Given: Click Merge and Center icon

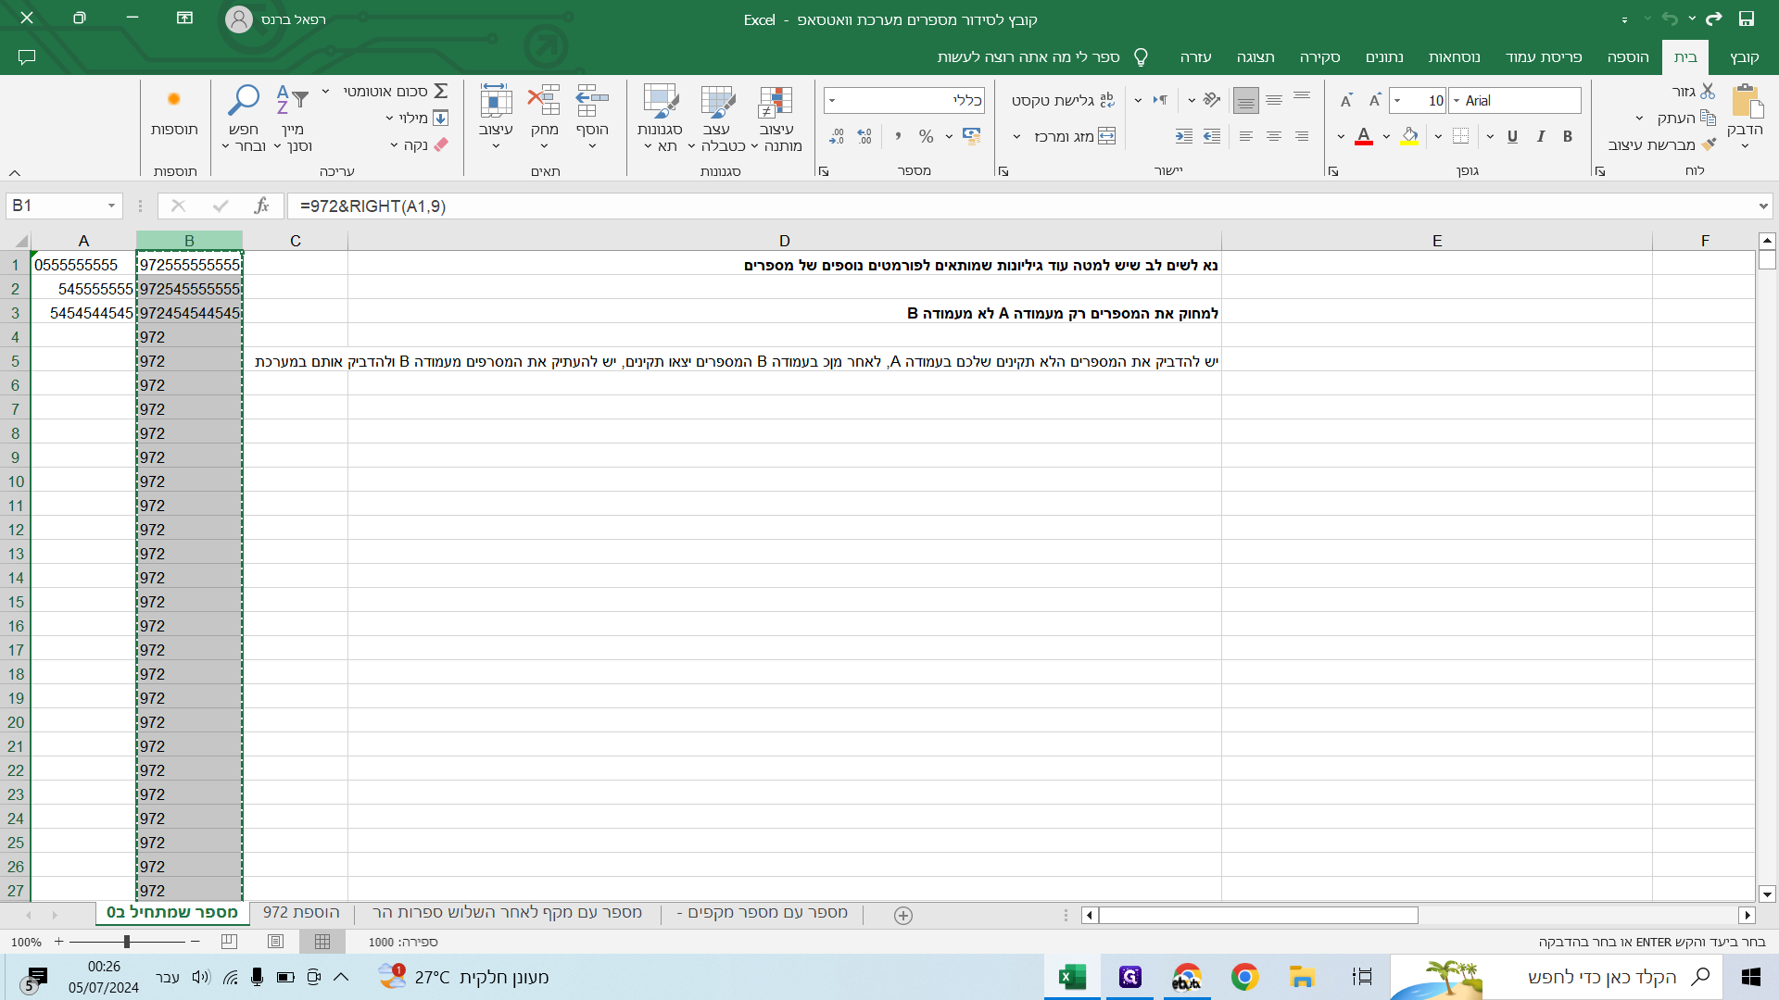Looking at the screenshot, I should click(x=1106, y=136).
